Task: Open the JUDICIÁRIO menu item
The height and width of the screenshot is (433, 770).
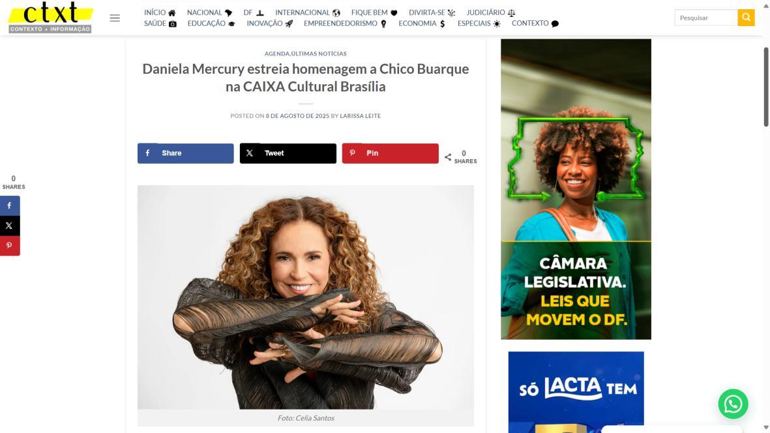Action: click(x=490, y=13)
